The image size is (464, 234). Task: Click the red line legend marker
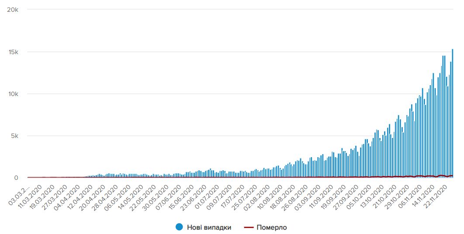coord(249,227)
